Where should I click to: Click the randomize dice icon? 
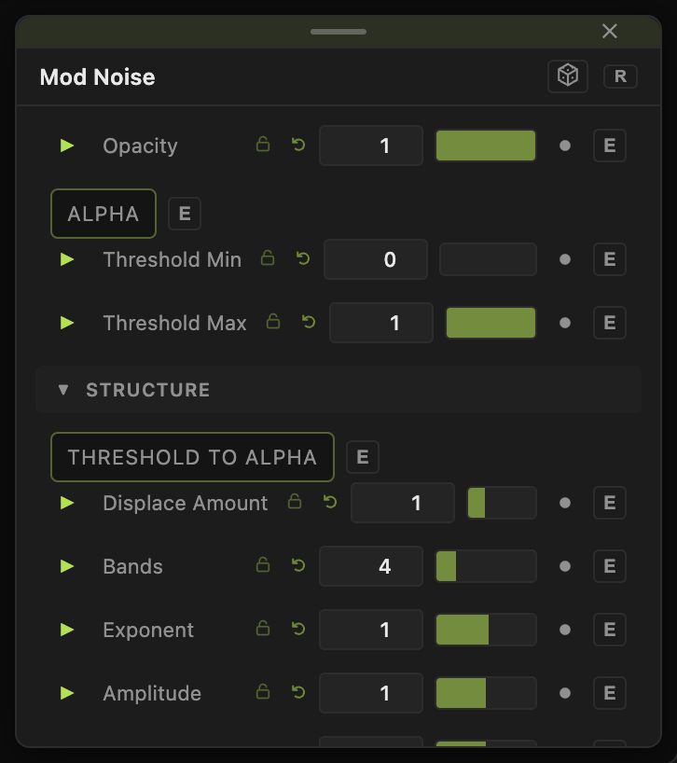point(568,76)
